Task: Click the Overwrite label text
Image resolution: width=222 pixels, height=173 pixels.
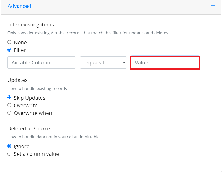Action: (26, 105)
